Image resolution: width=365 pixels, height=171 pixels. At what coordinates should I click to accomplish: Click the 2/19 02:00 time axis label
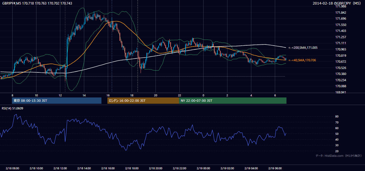coord(227,168)
